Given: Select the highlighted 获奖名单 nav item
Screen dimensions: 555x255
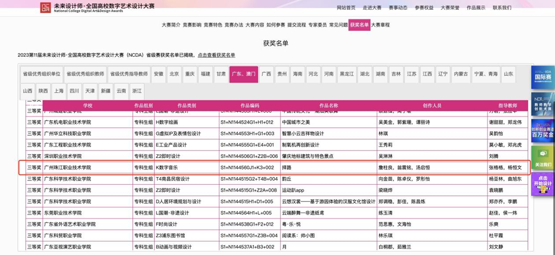Looking at the screenshot, I should click(x=359, y=25).
